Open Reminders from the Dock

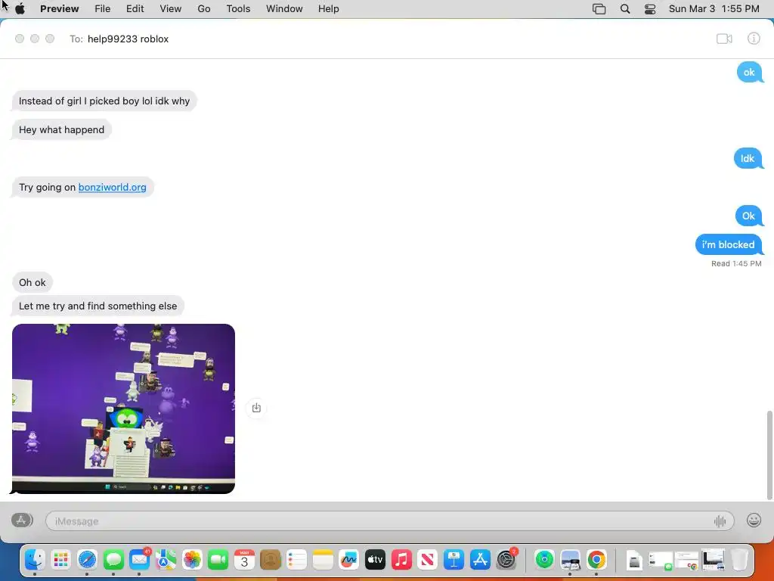[x=296, y=560]
